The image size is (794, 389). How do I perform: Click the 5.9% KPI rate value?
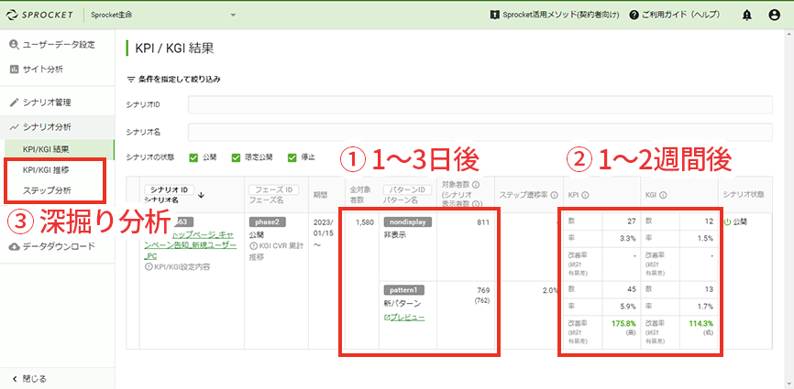(x=629, y=306)
